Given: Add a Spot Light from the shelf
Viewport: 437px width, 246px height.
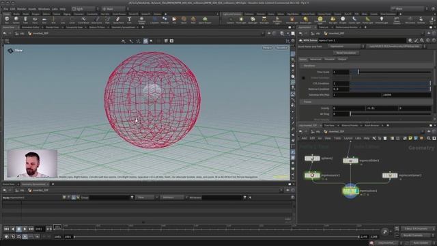Looking at the screenshot, I should pos(253,20).
